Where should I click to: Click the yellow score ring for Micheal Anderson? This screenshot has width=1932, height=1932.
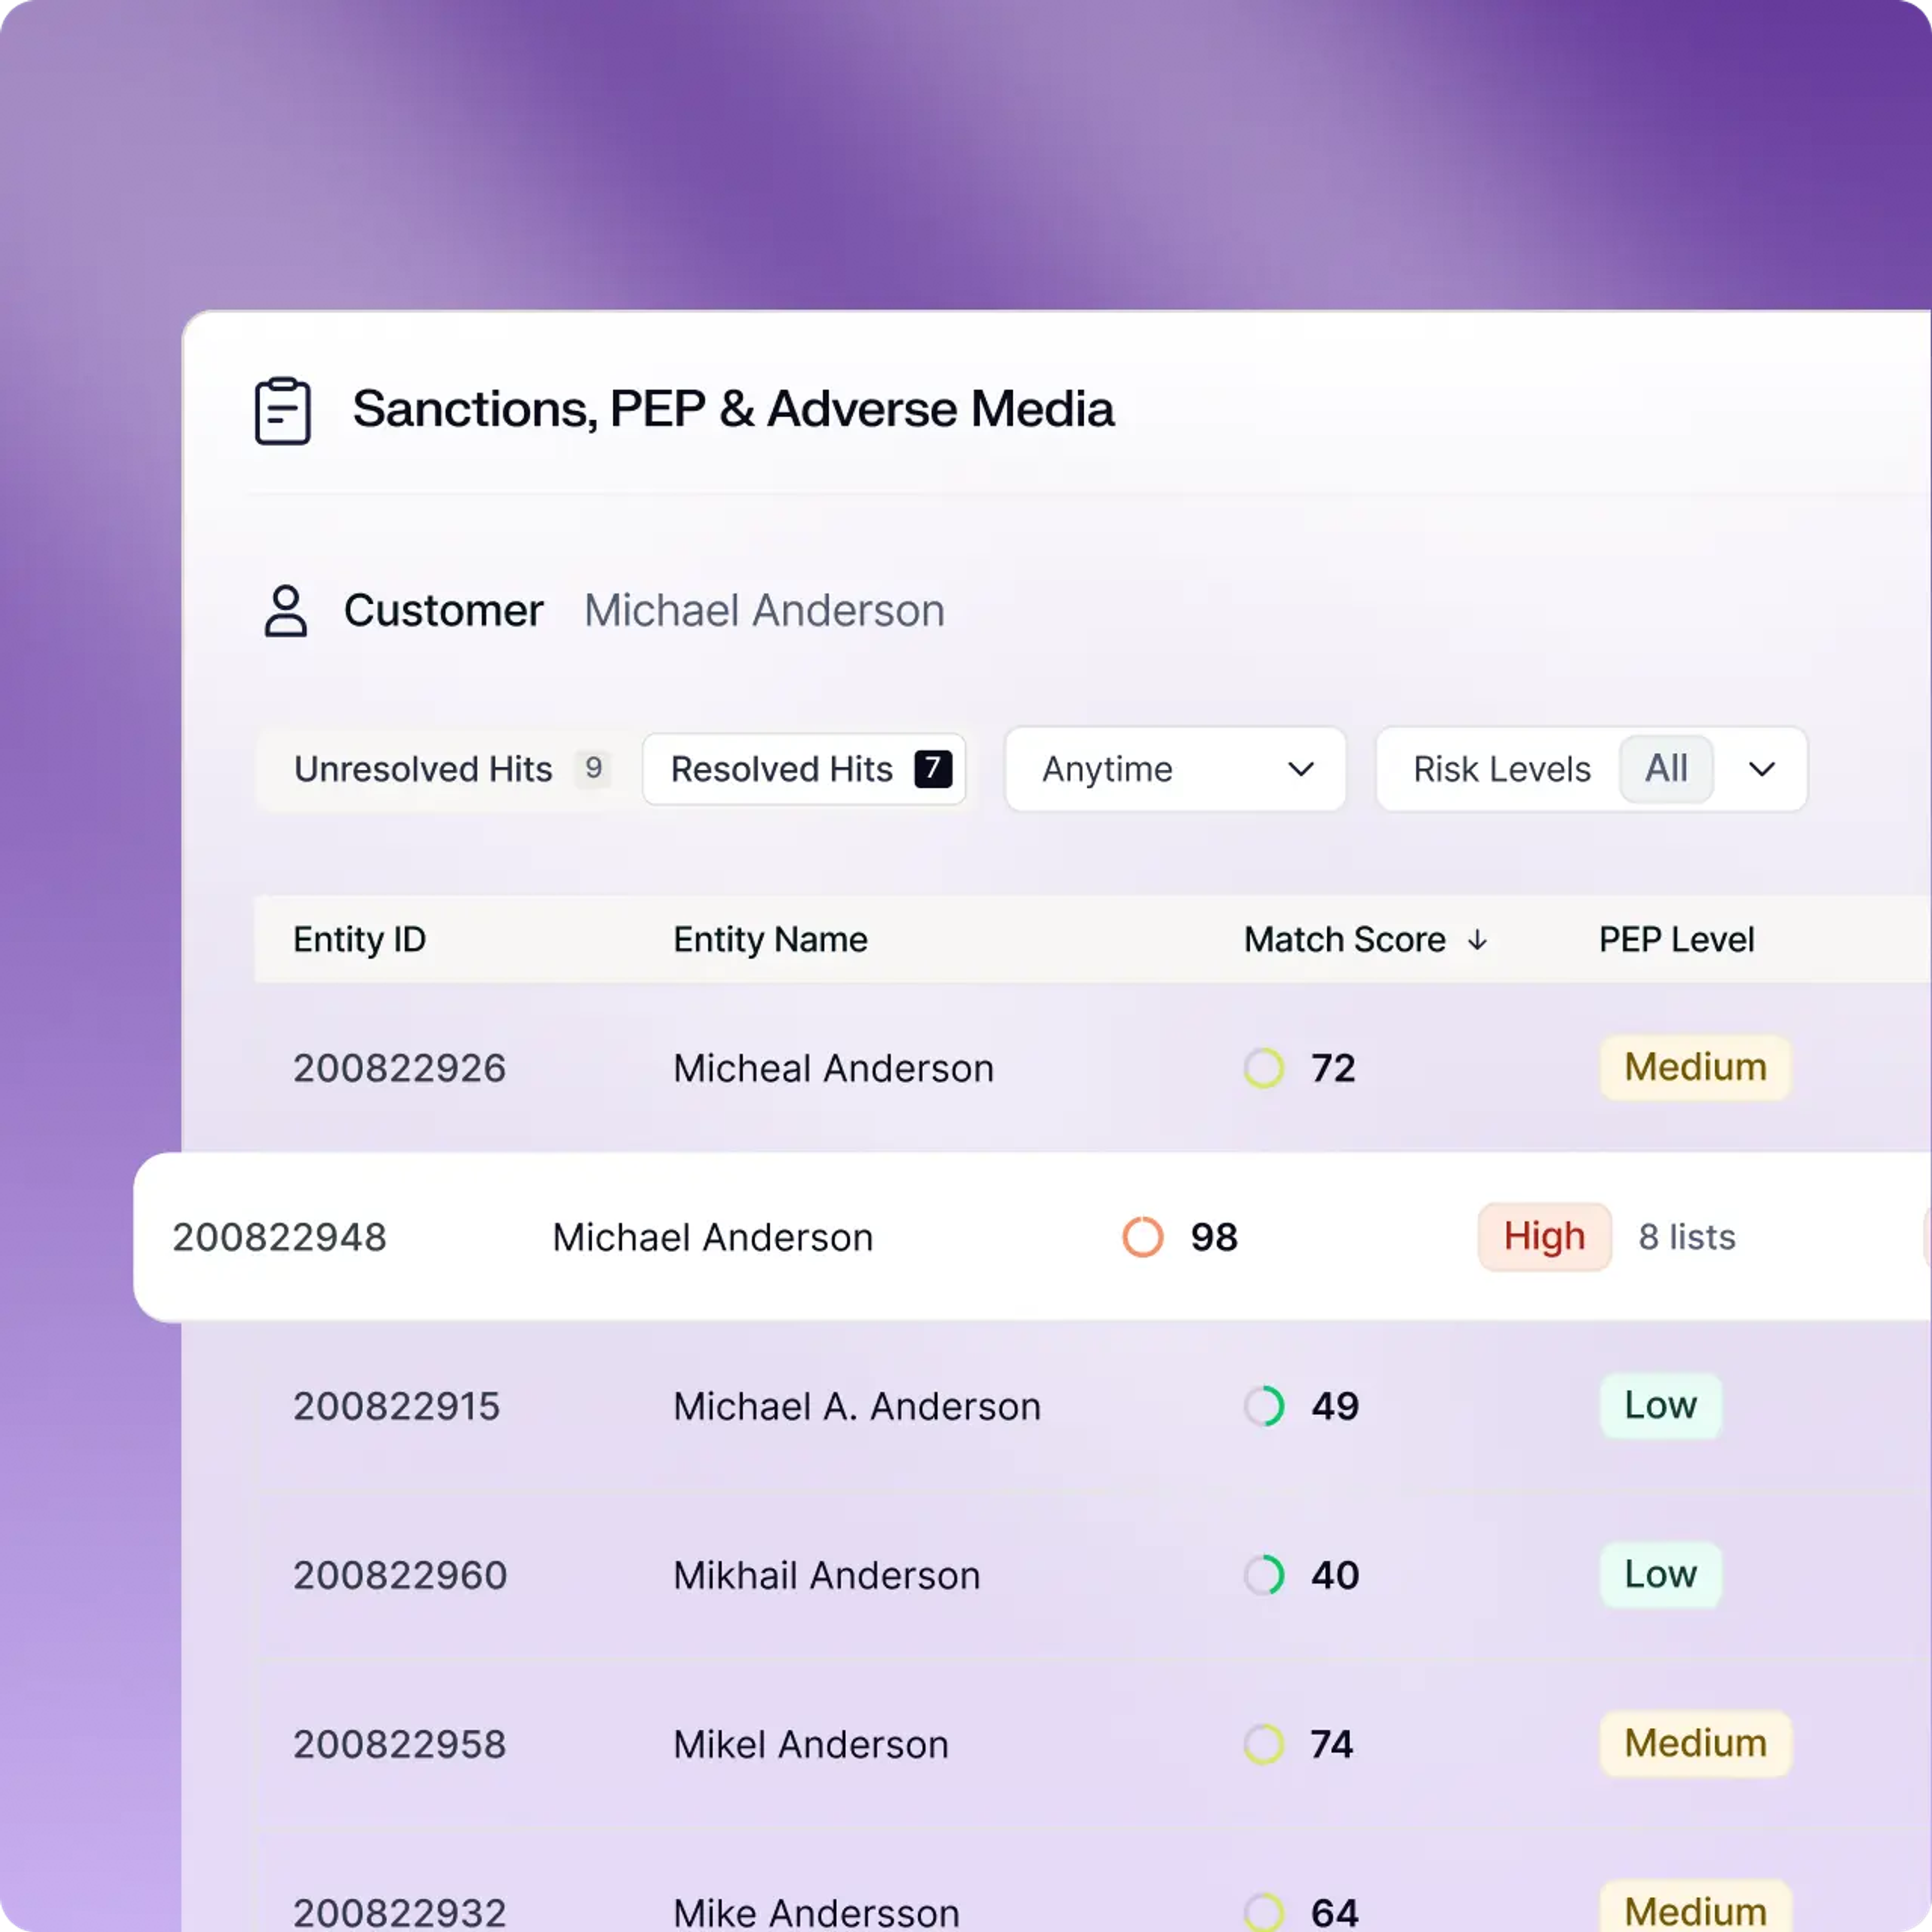1263,1068
